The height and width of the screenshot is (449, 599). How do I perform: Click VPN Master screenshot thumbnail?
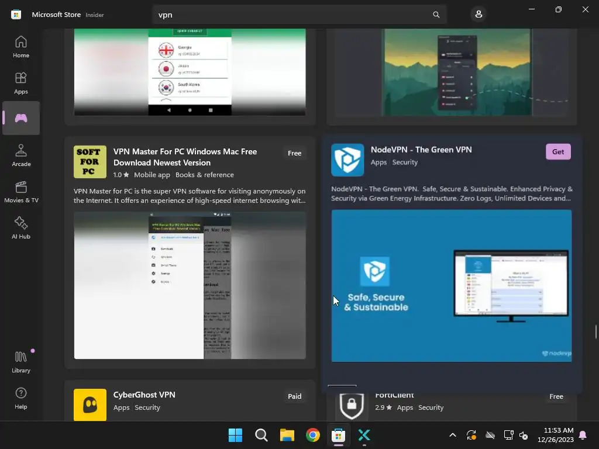point(190,285)
